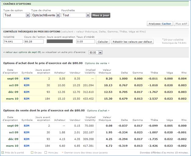Click the Options de vente » link
Screen dimensions: 191x156
[x=97, y=63]
